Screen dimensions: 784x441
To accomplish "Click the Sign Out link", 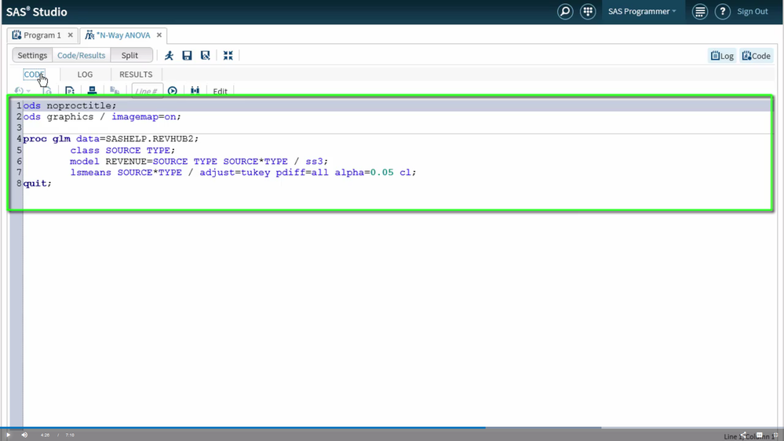I will pyautogui.click(x=752, y=12).
